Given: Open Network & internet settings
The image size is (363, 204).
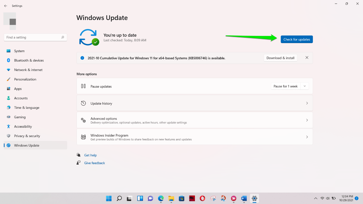Looking at the screenshot, I should pyautogui.click(x=28, y=70).
